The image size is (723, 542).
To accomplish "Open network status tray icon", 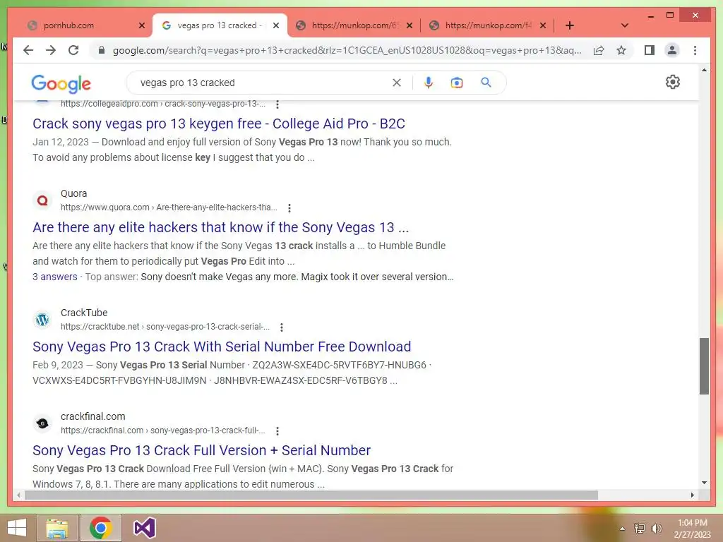I will (639, 528).
